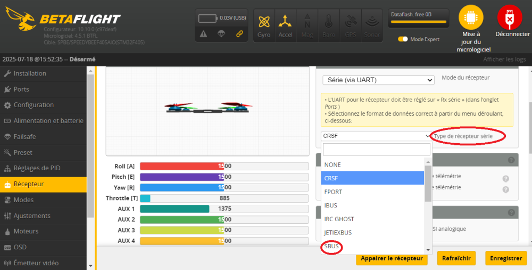
Task: Click the Déconnecter USB icon
Action: pos(509,18)
